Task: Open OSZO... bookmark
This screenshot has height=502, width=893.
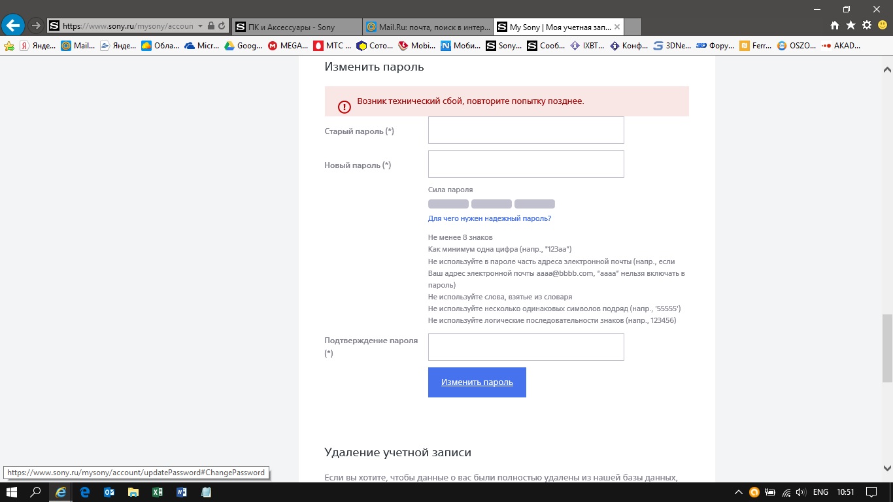Action: (x=798, y=46)
